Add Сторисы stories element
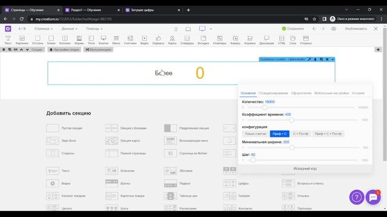Viewport: 387px width, 217px height. 305,40
